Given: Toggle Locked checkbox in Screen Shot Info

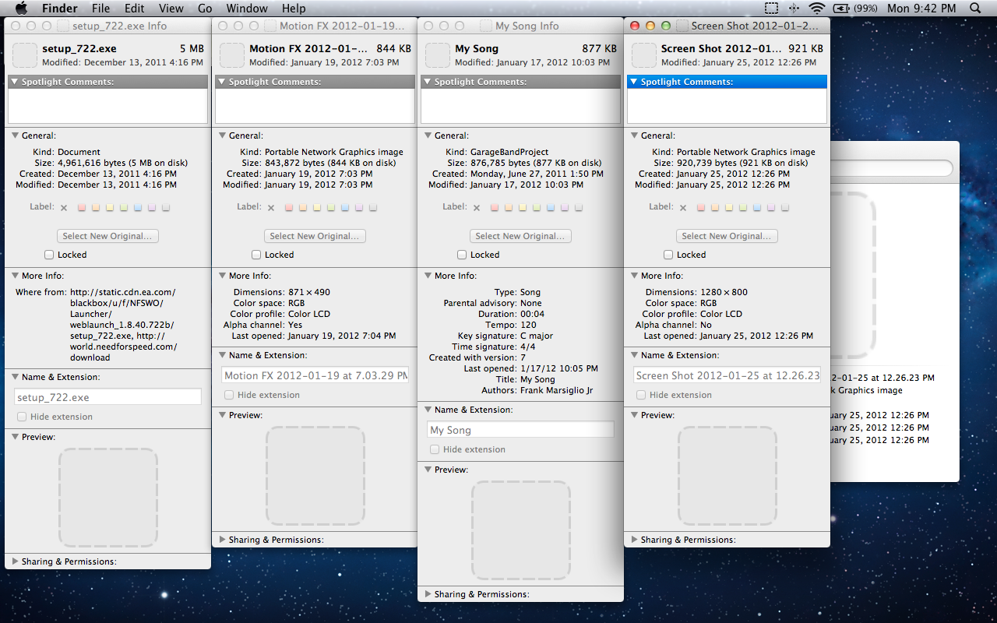Looking at the screenshot, I should click(x=668, y=255).
